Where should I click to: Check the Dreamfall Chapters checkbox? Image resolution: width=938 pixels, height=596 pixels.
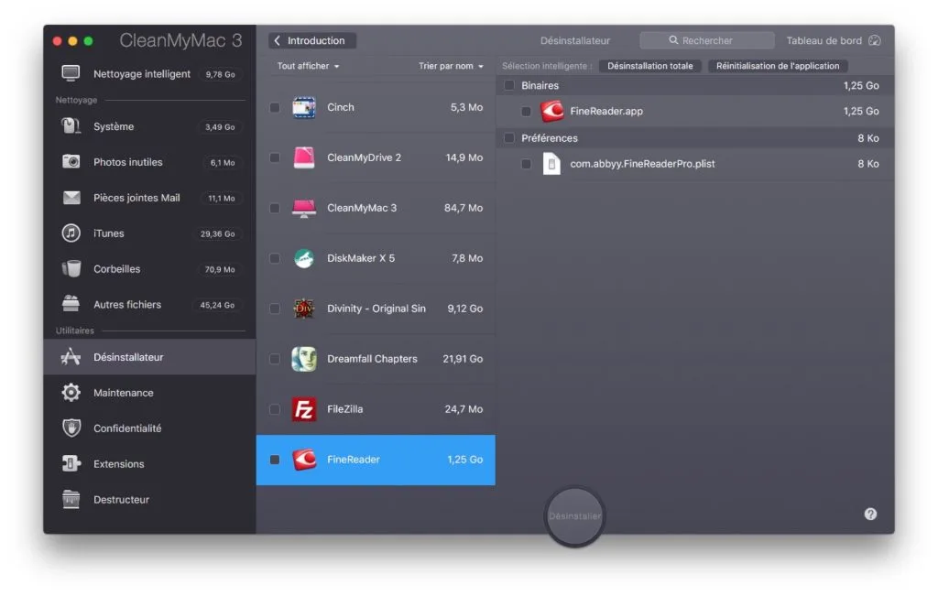(275, 359)
